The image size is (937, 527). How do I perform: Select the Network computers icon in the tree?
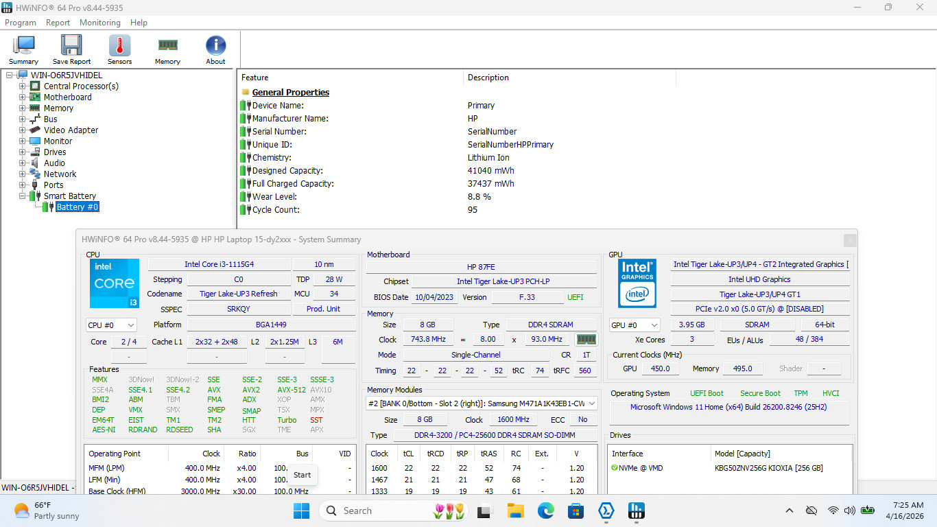pyautogui.click(x=35, y=174)
